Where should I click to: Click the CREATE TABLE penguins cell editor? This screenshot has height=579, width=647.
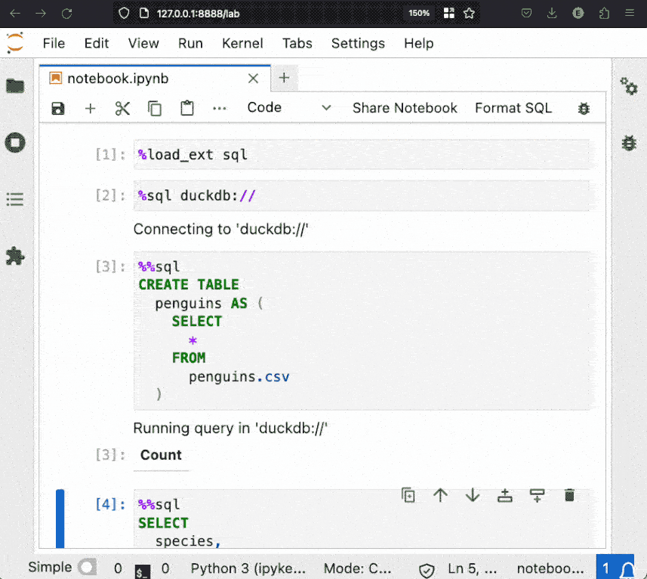coord(362,331)
